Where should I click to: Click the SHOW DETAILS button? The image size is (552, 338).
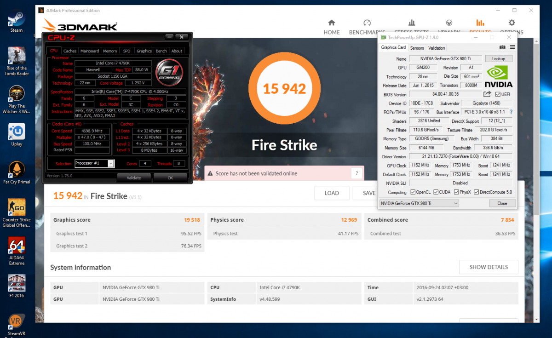coord(489,267)
